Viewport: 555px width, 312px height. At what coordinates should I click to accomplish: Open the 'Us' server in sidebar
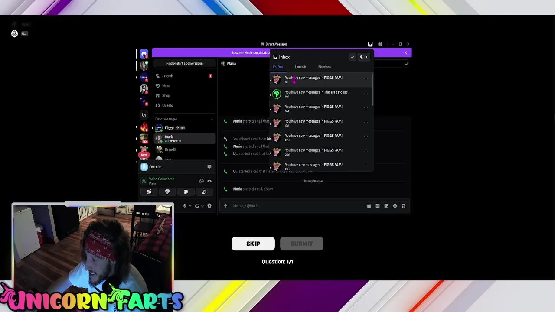pos(144,115)
